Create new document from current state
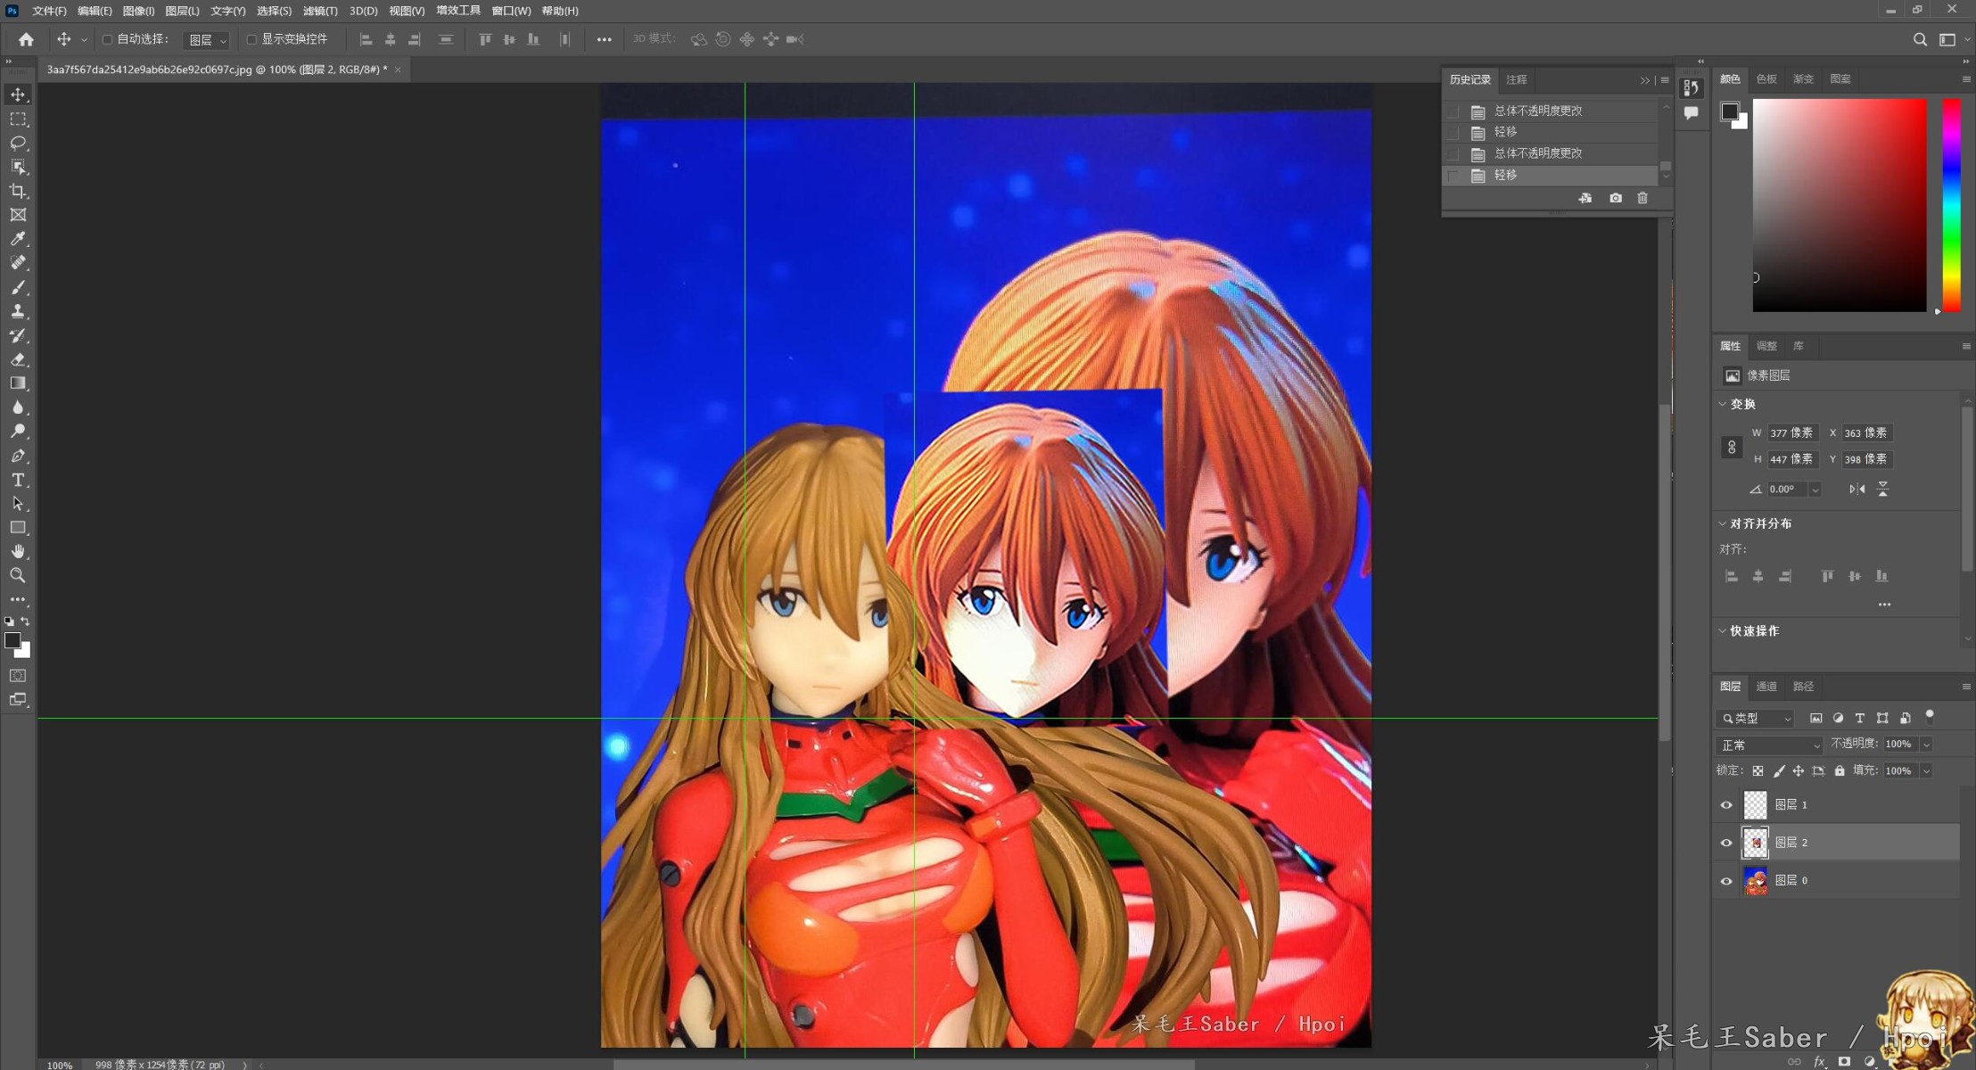 click(x=1585, y=198)
